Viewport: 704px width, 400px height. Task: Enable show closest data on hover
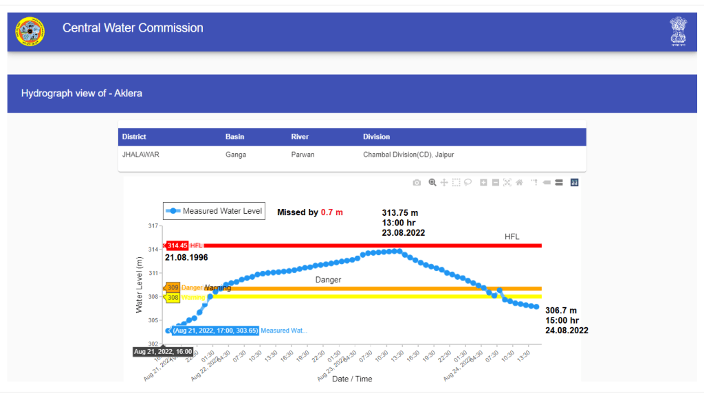[x=547, y=183]
